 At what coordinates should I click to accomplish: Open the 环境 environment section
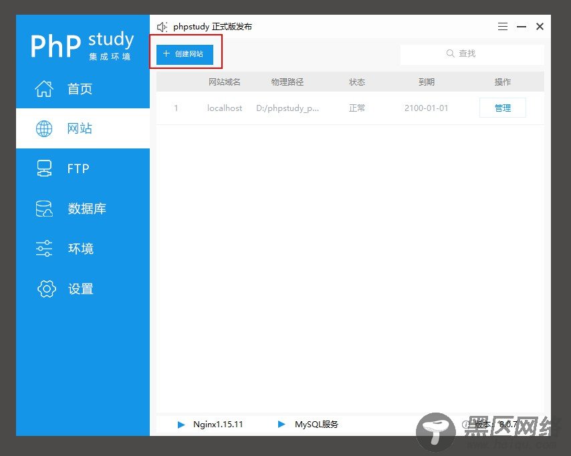(x=83, y=249)
